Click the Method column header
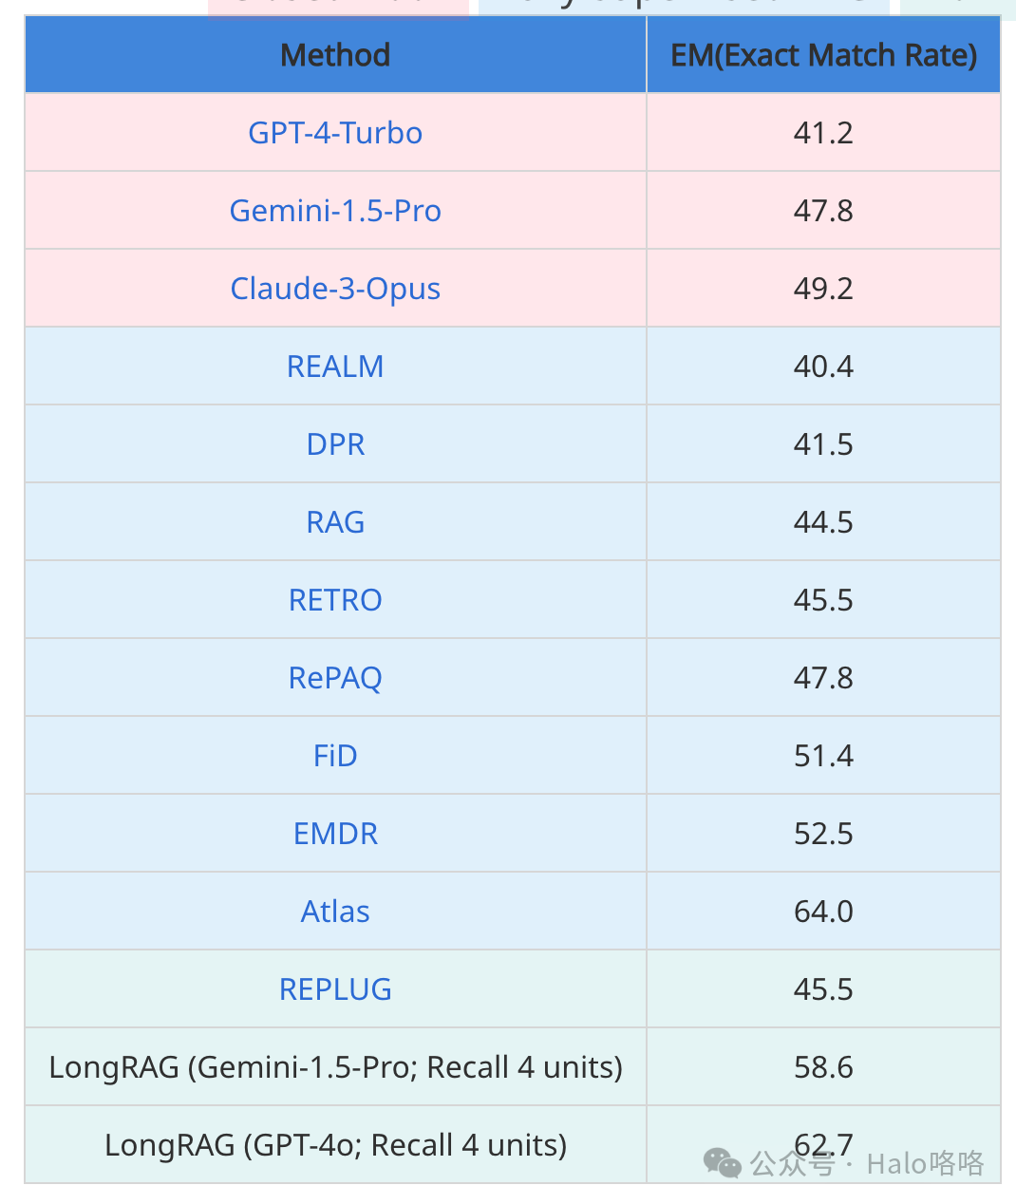The image size is (1016, 1204). [335, 55]
